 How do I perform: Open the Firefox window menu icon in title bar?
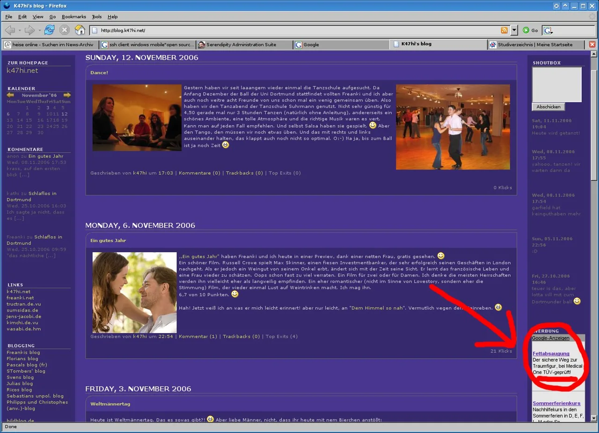(x=6, y=6)
